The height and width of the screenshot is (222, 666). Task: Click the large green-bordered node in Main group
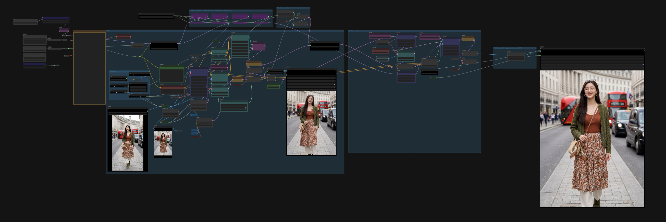[172, 75]
